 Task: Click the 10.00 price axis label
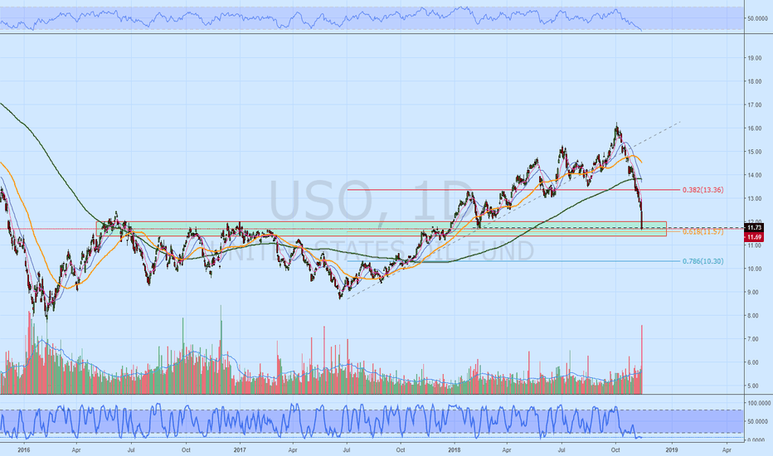[755, 269]
